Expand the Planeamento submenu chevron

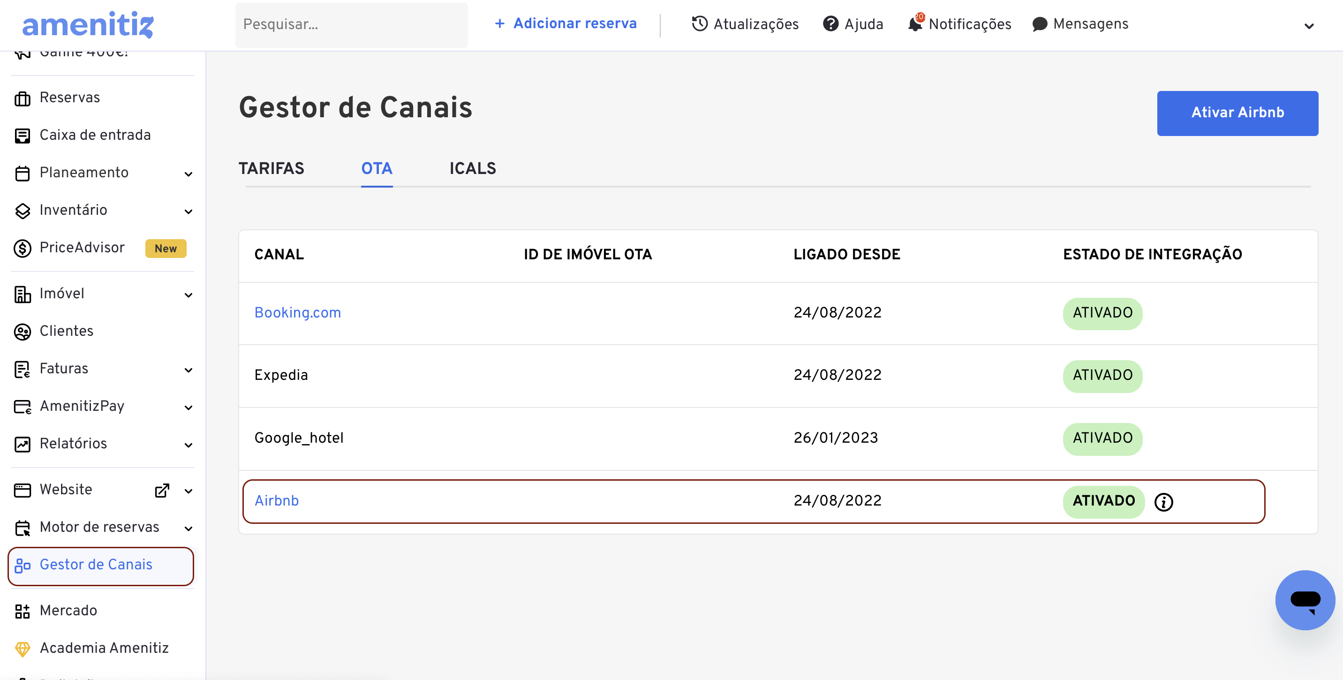(x=188, y=174)
